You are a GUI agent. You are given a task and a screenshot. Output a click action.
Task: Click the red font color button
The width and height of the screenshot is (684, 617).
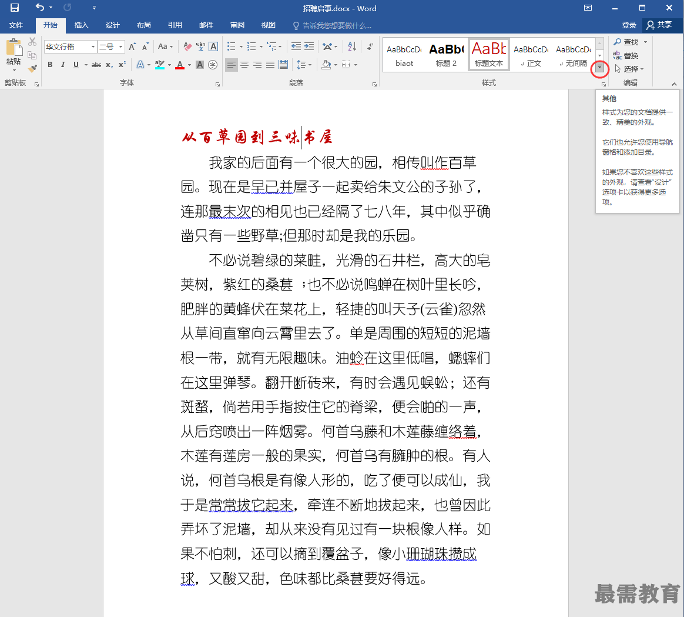click(180, 65)
